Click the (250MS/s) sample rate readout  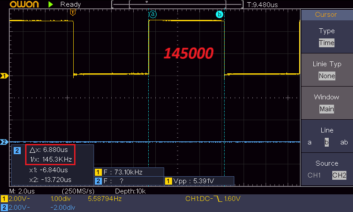point(78,191)
